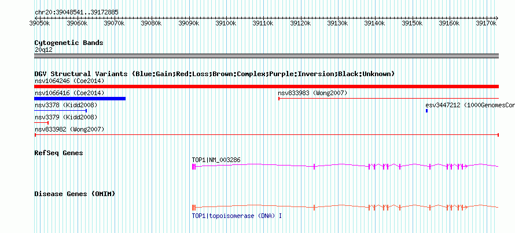The image size is (515, 233).
Task: Click the 20q12 band label
Action: point(43,50)
